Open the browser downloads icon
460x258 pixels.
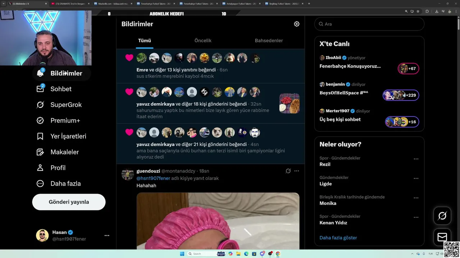[436, 11]
